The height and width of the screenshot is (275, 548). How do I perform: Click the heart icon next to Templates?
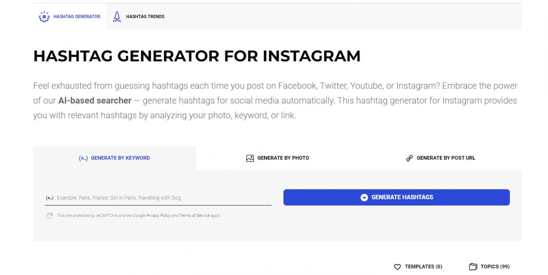tap(397, 267)
